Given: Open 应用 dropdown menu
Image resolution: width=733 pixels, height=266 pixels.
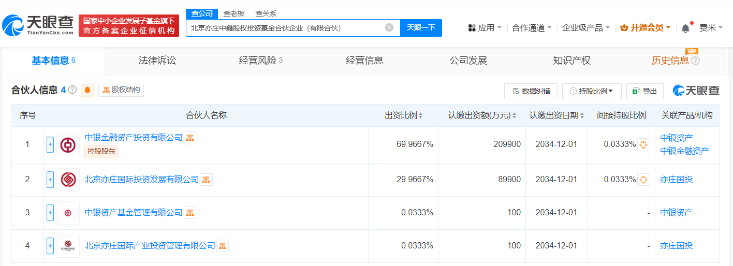Looking at the screenshot, I should 485,27.
